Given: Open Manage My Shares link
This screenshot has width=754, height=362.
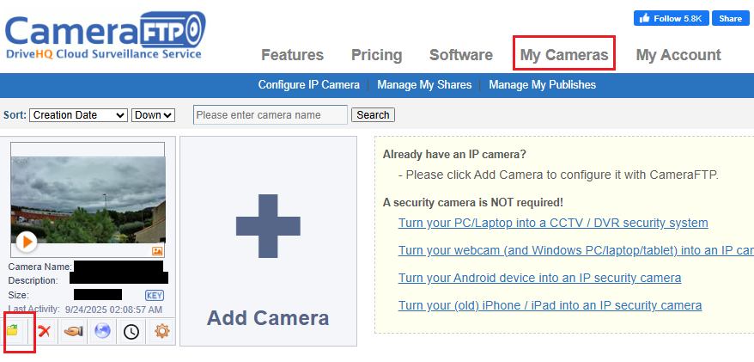Looking at the screenshot, I should [424, 85].
